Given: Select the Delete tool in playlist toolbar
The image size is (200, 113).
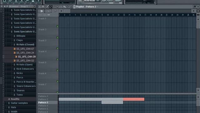Looking at the screenshot, I should 54,7.
